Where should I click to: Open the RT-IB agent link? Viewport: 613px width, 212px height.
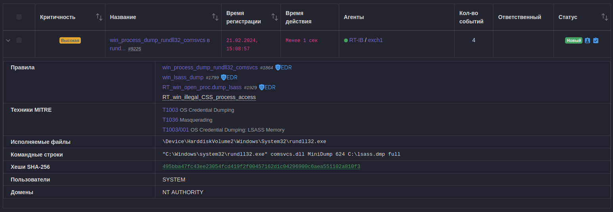pos(356,40)
